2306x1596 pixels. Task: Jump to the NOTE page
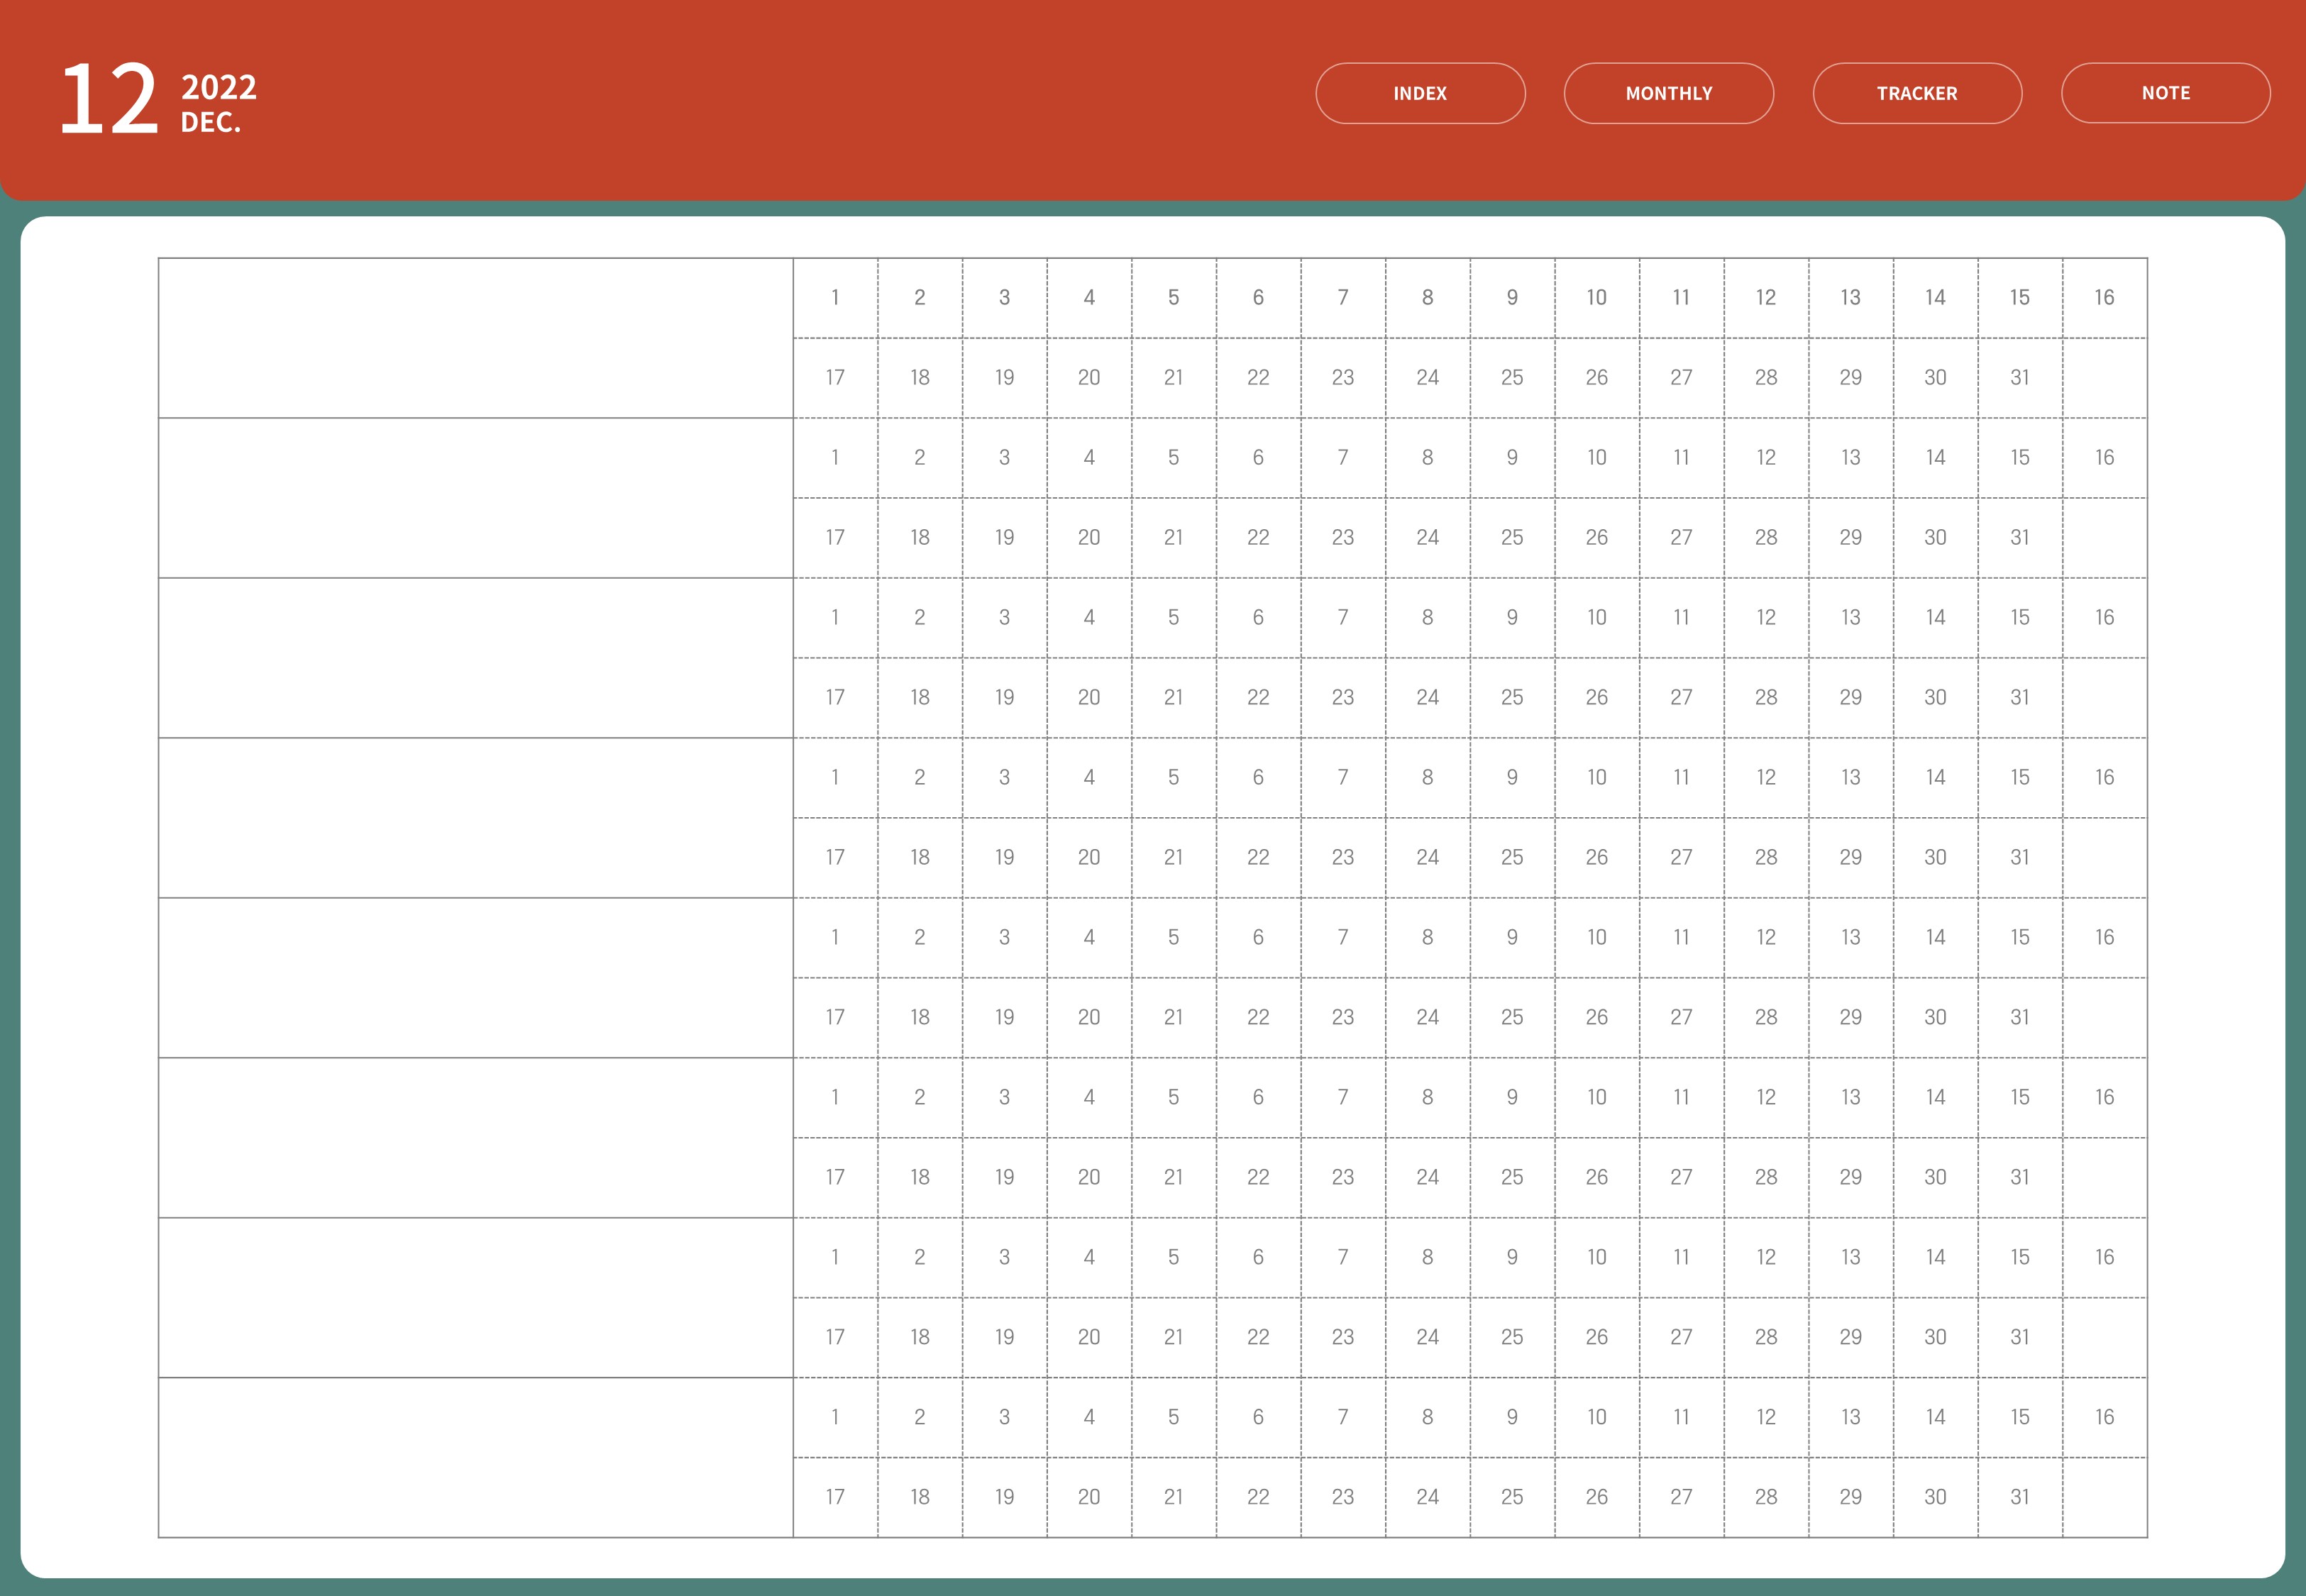point(2166,93)
